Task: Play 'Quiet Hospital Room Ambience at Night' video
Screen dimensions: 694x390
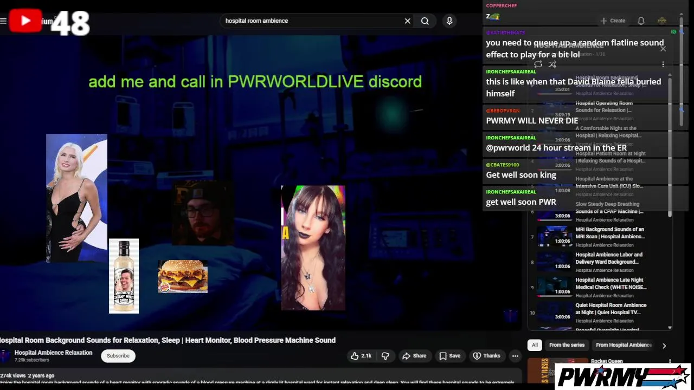Action: click(x=598, y=313)
